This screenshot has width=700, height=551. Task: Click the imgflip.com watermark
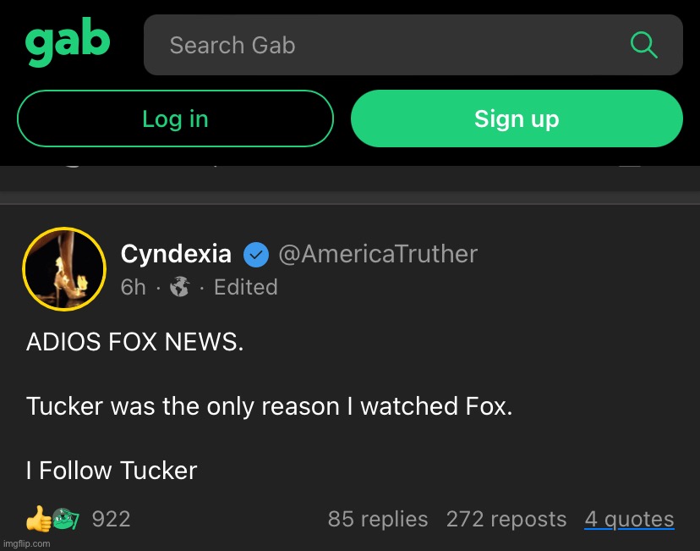(26, 543)
